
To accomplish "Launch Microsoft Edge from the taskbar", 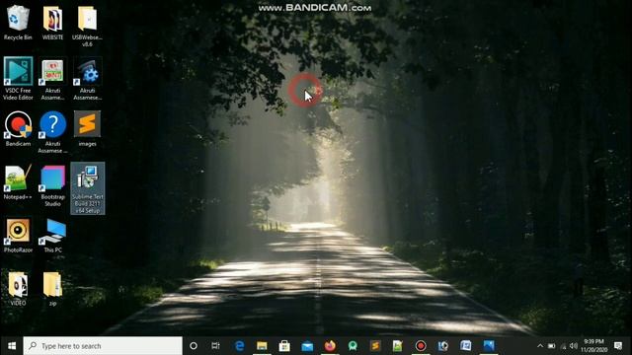I will click(x=239, y=346).
